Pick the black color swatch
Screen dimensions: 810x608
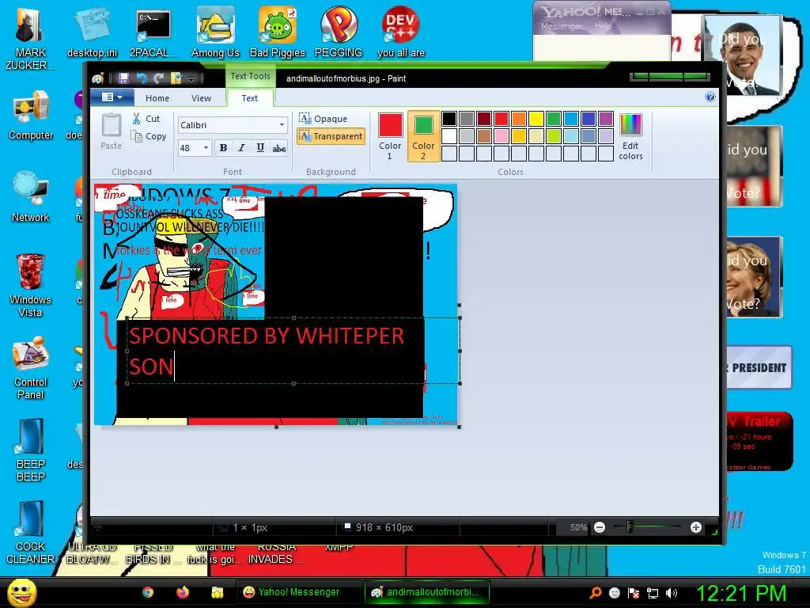tap(449, 119)
